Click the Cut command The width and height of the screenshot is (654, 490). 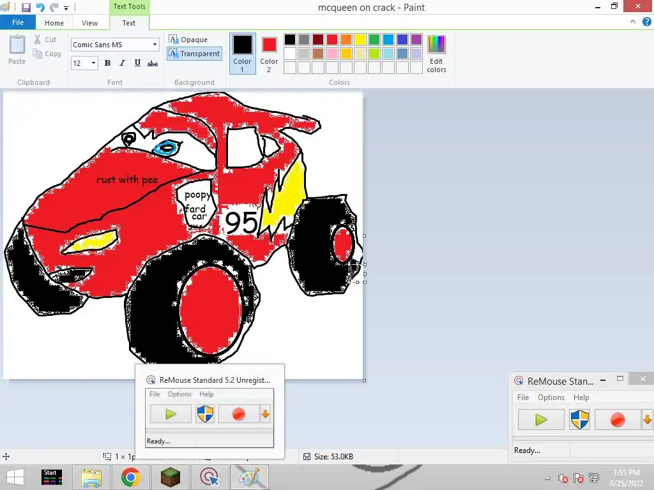45,40
